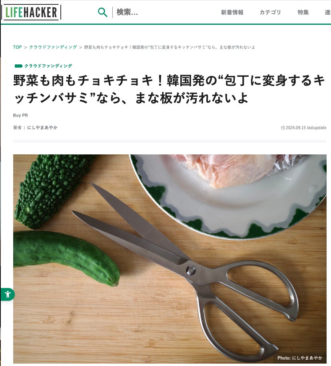Open クラウドファンディング breadcrumb link
Screen dimensions: 331x366
point(53,47)
